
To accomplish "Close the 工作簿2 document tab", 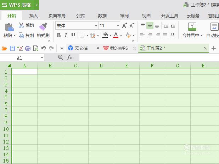I will (x=205, y=48).
